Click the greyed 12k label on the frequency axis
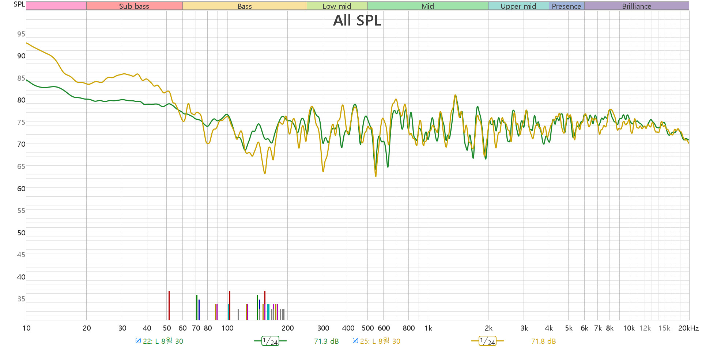 [645, 328]
